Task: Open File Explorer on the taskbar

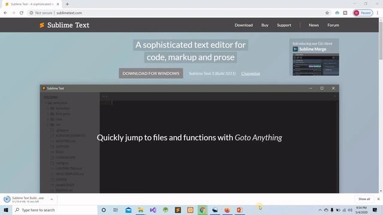Action: (x=141, y=210)
